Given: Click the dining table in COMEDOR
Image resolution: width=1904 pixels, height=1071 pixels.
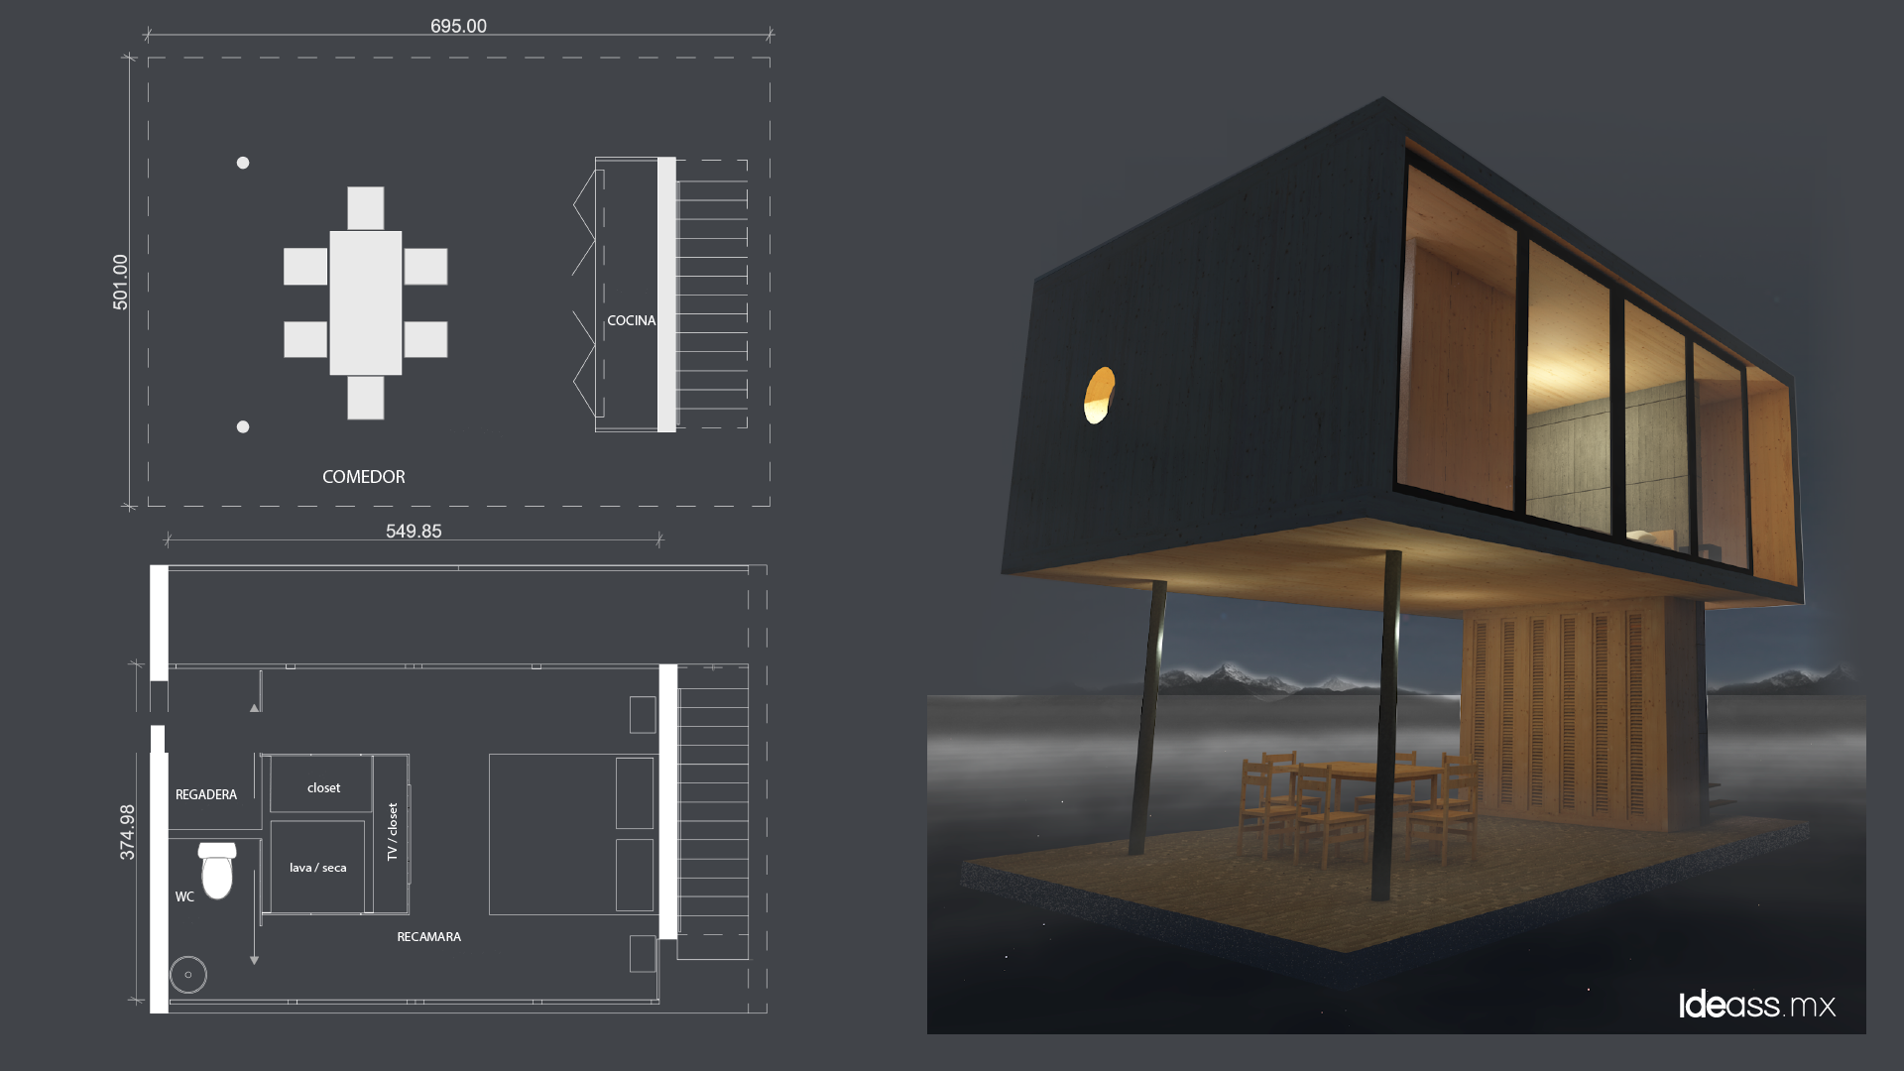Looking at the screenshot, I should coord(365,302).
